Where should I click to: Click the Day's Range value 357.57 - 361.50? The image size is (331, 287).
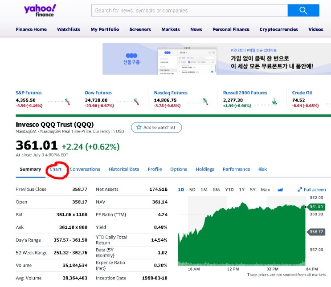coord(70,240)
